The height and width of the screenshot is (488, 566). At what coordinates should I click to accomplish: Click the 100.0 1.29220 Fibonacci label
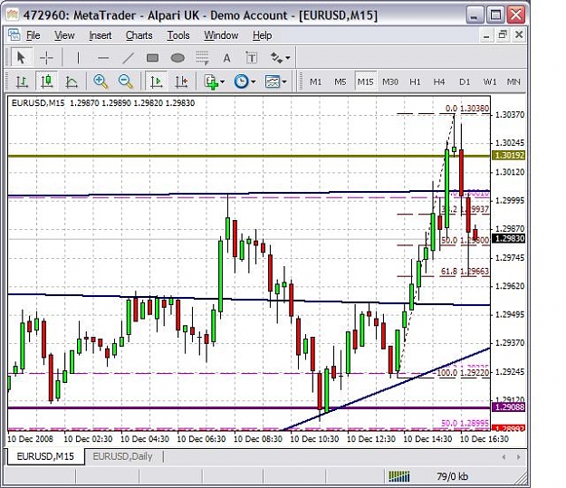point(463,372)
